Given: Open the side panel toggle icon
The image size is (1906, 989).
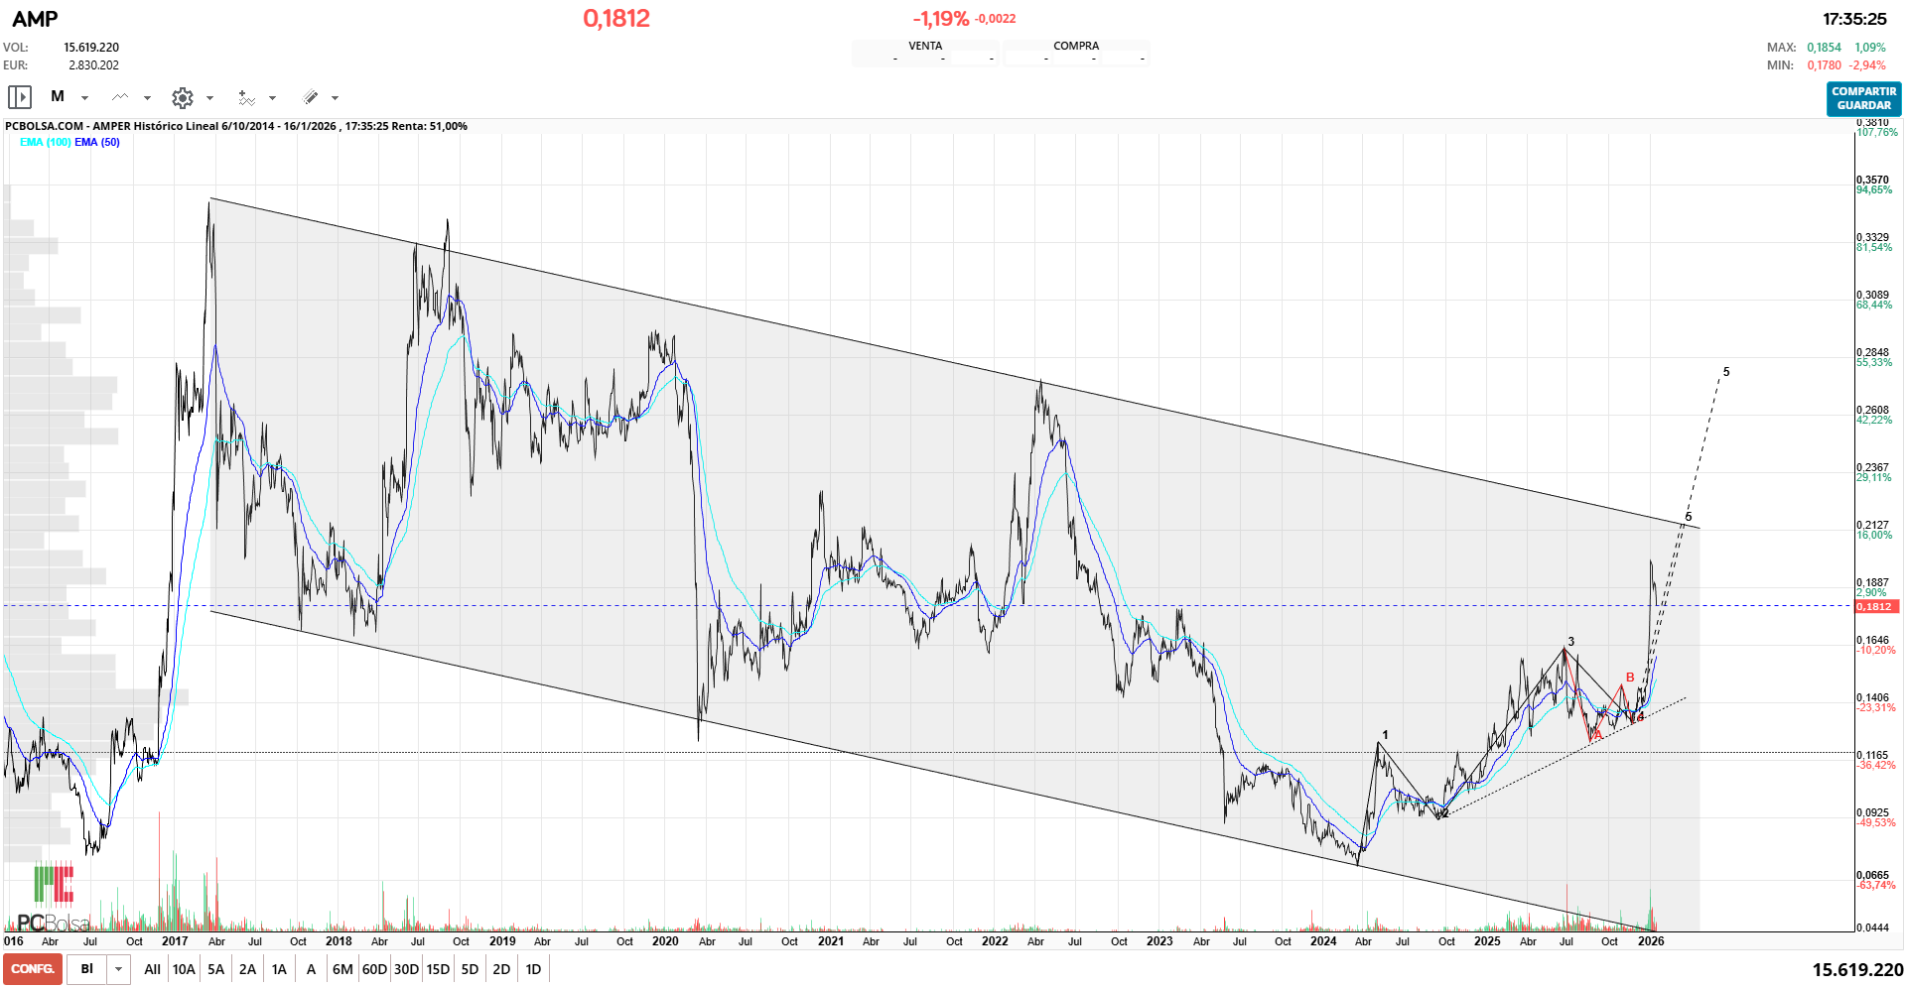Looking at the screenshot, I should tap(18, 96).
